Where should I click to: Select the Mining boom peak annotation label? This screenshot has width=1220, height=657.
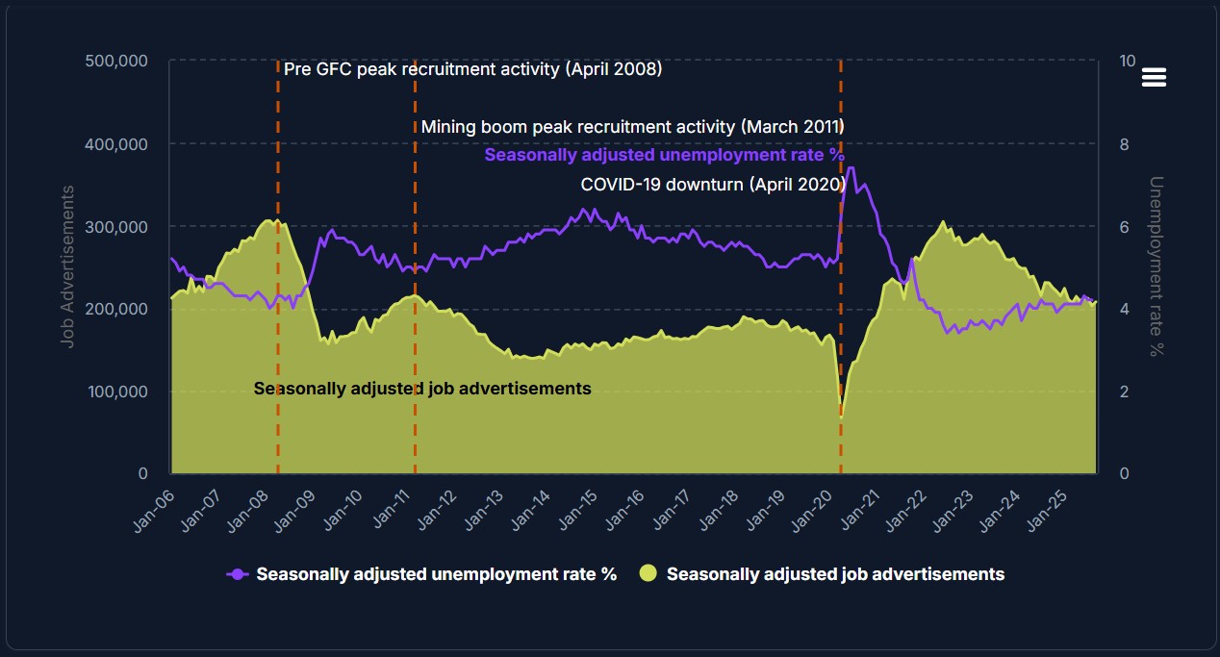point(632,127)
